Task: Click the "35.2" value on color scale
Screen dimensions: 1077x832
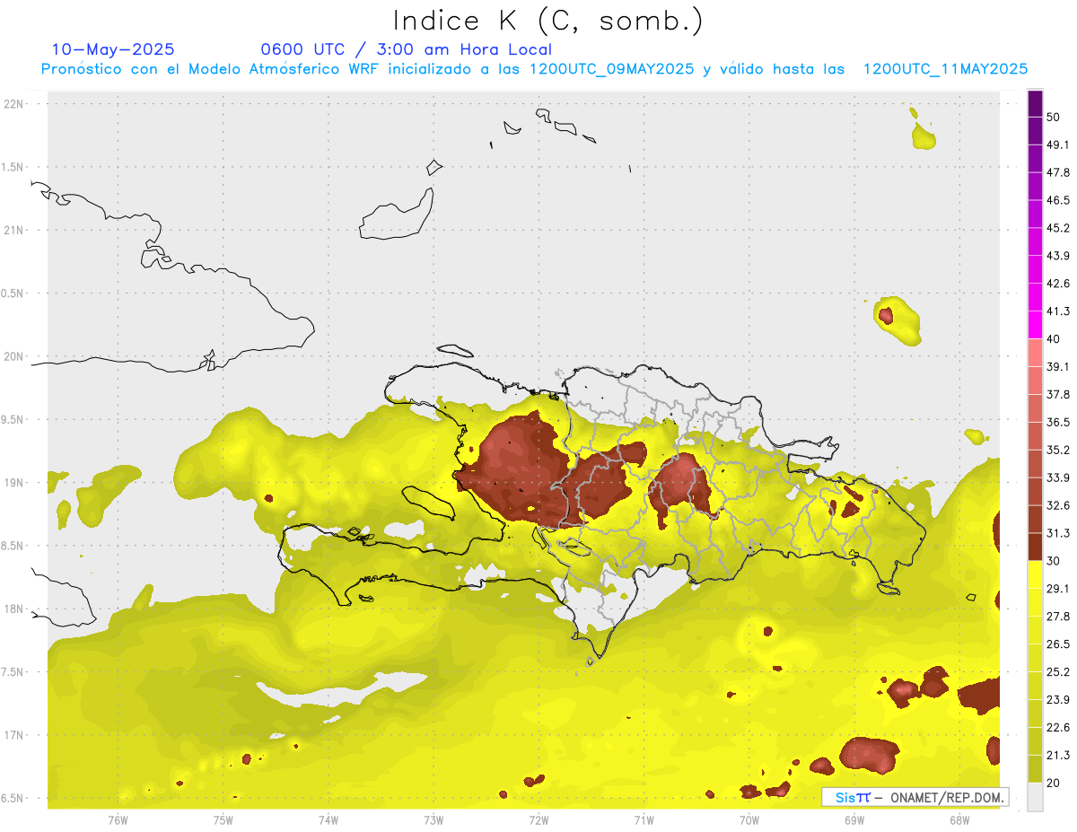Action: pyautogui.click(x=1058, y=450)
